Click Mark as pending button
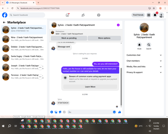The width and height of the screenshot is (168, 134). click(69, 38)
